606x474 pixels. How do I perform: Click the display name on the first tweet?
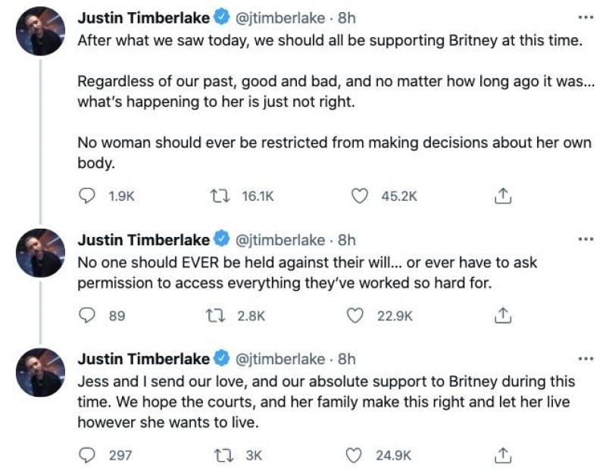tap(143, 18)
